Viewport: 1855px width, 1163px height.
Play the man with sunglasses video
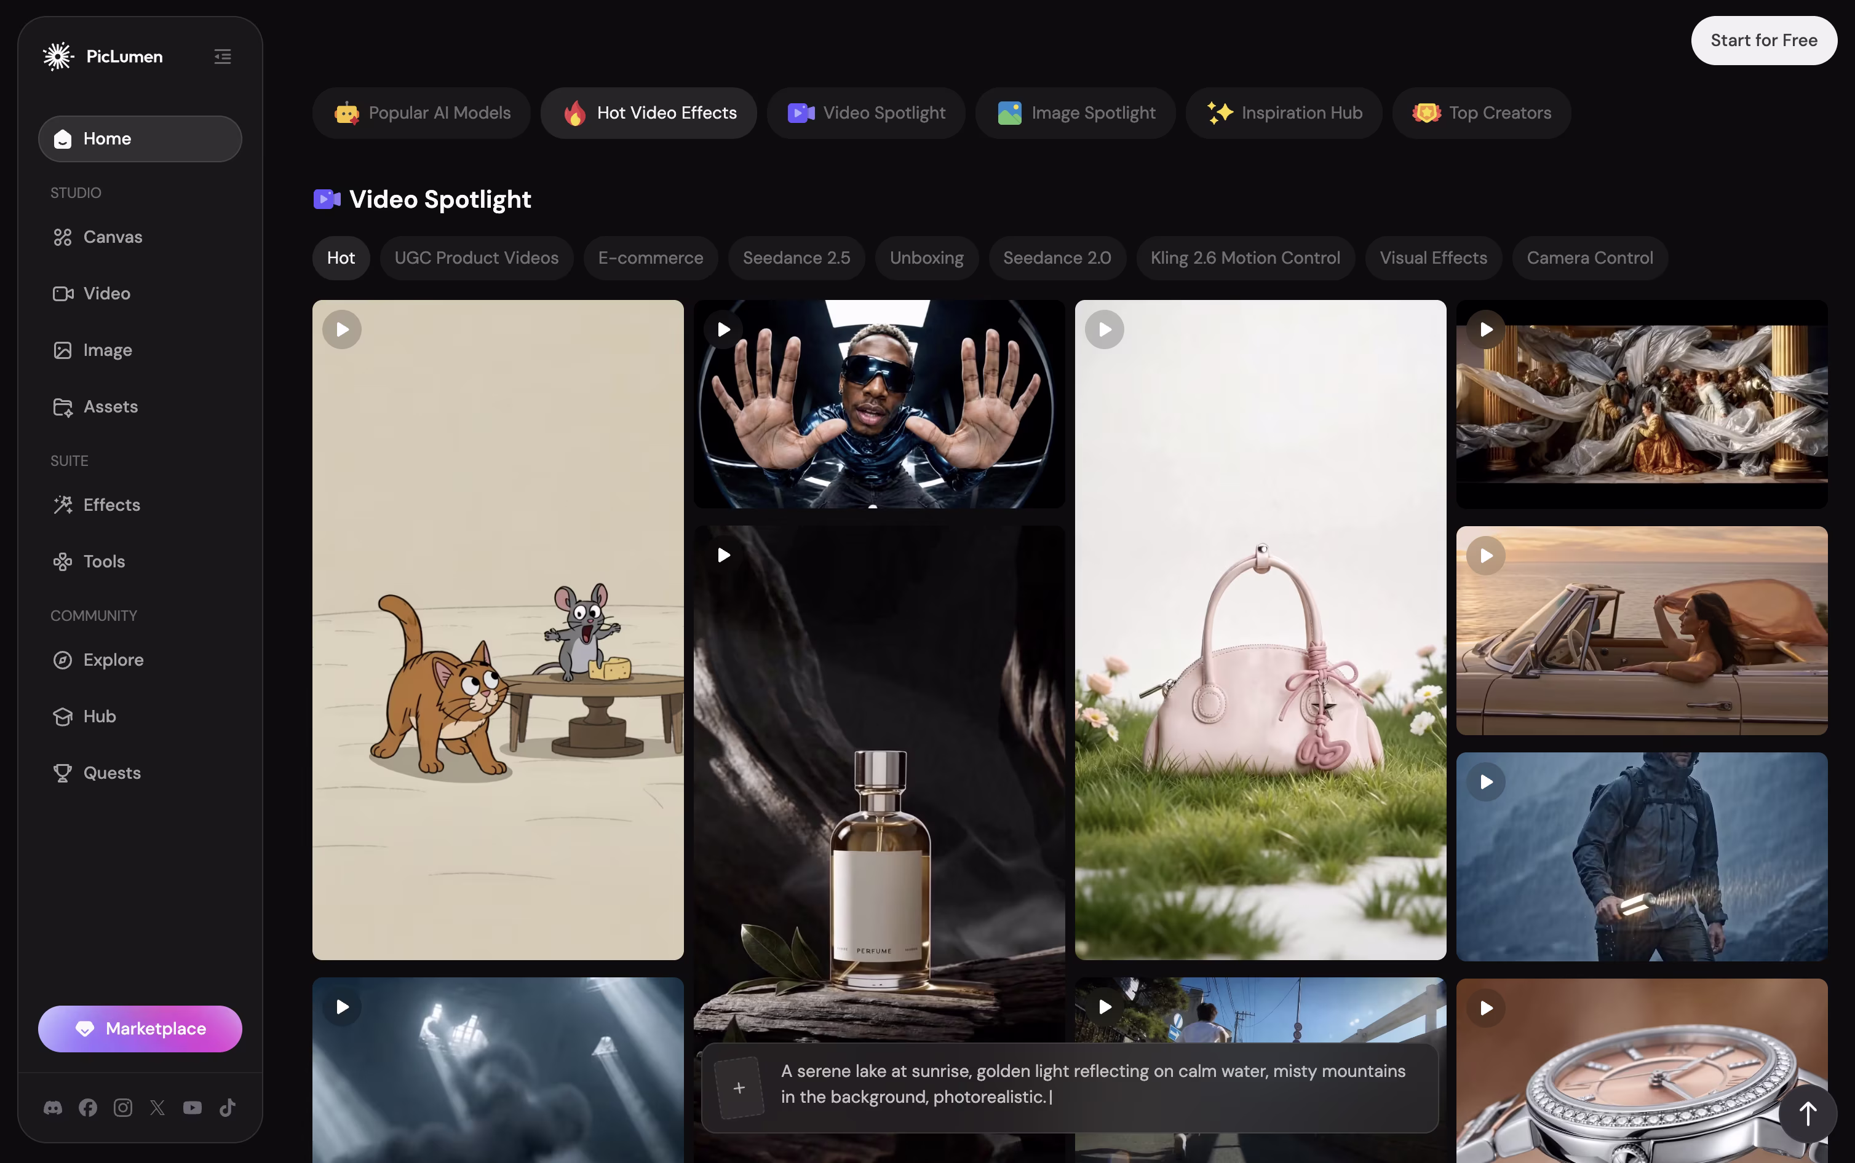click(x=723, y=330)
